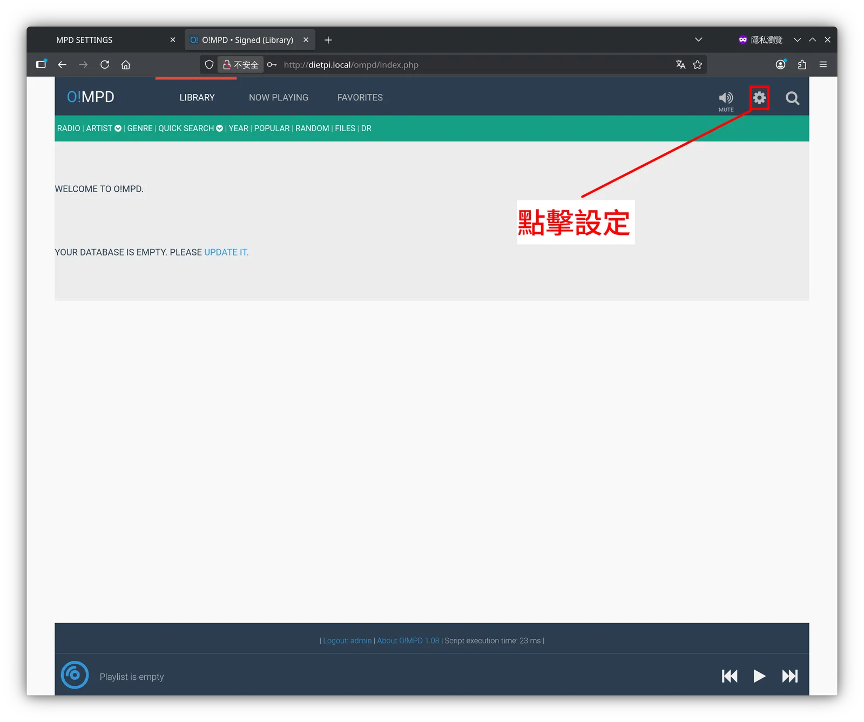The width and height of the screenshot is (864, 722).
Task: Mute audio with the speaker icon
Action: (x=726, y=98)
